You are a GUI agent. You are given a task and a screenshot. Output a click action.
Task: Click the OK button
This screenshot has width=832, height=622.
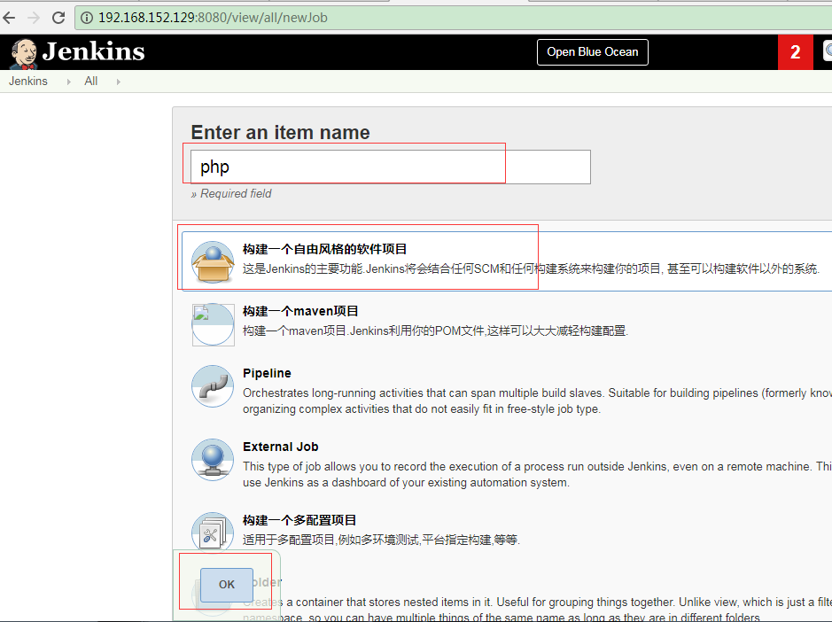[227, 584]
